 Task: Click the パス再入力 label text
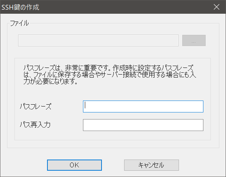click(x=35, y=125)
